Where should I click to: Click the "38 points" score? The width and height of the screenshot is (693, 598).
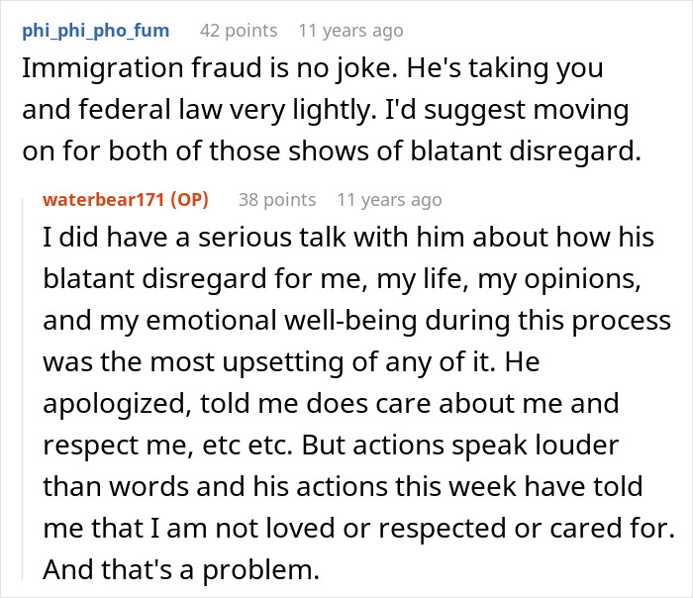[x=277, y=200]
